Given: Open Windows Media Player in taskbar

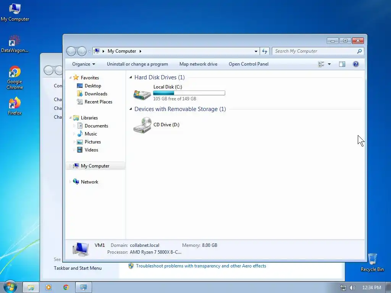Looking at the screenshot, I should (48, 287).
